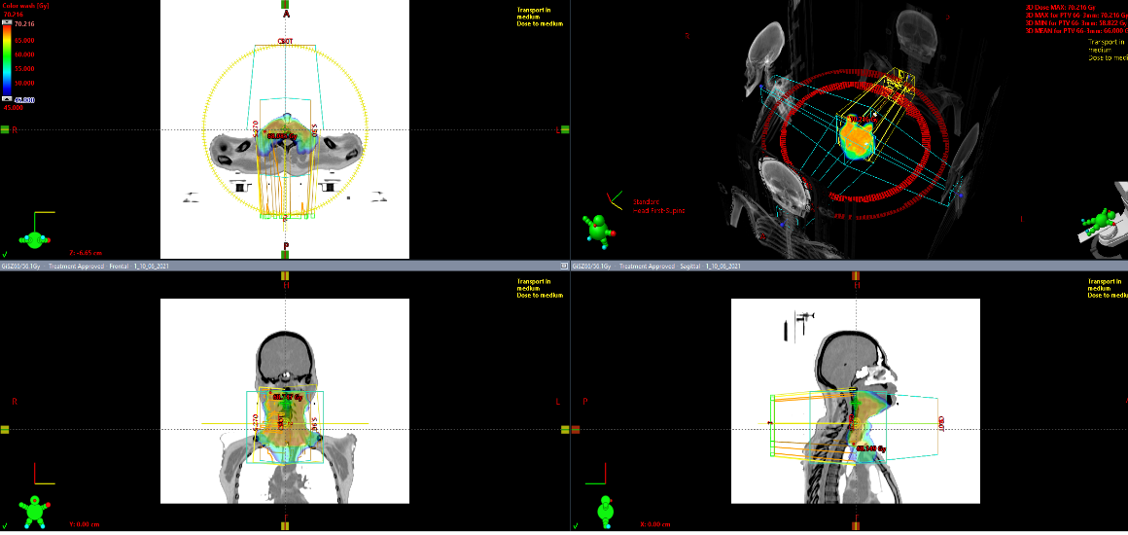Image resolution: width=1128 pixels, height=535 pixels.
Task: Select the Z: -6.65 cm slice position
Action: [87, 254]
